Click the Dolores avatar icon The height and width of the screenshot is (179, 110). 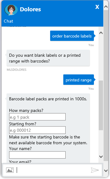pyautogui.click(x=11, y=10)
